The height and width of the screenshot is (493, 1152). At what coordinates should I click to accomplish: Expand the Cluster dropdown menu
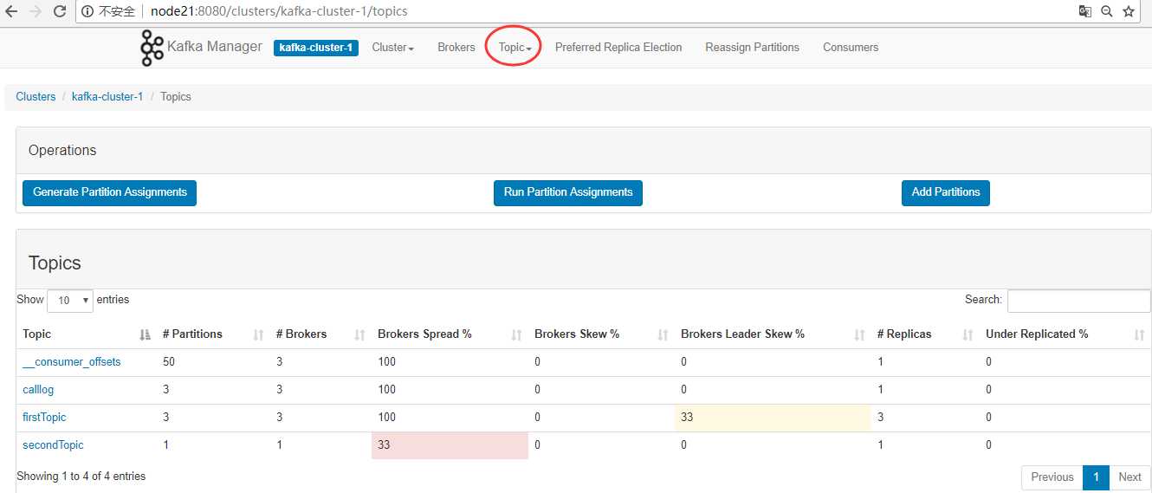click(x=392, y=48)
